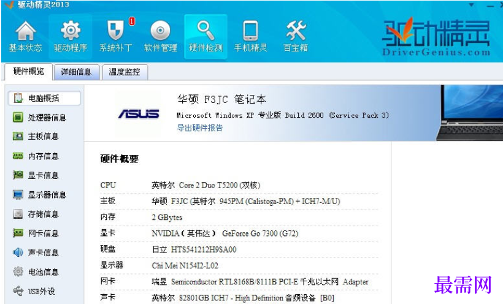
Task: Click the GeForce Go 7300 value
Action: pos(225,233)
